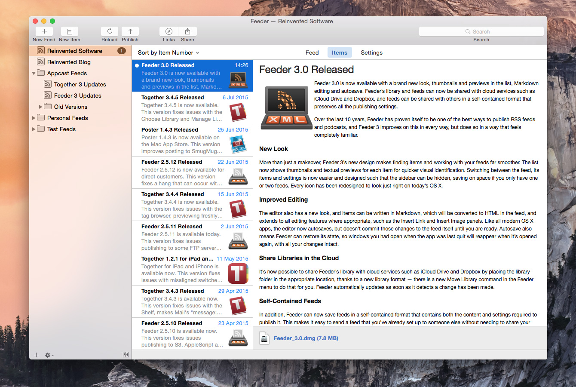The width and height of the screenshot is (576, 387).
Task: Click the 22 Jun 2015 date
Action: [233, 162]
